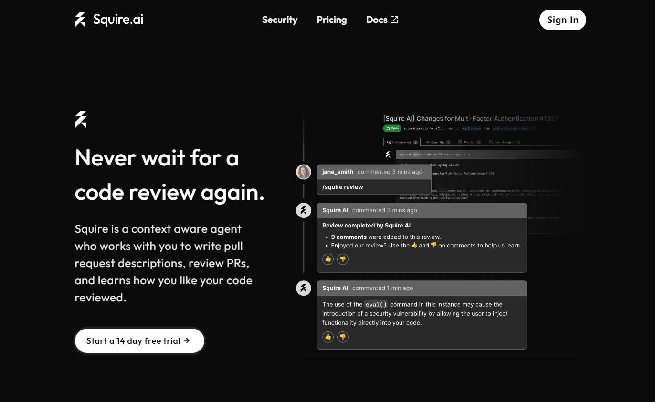The width and height of the screenshot is (655, 402).
Task: Open the Files changed tab
Action: [504, 142]
